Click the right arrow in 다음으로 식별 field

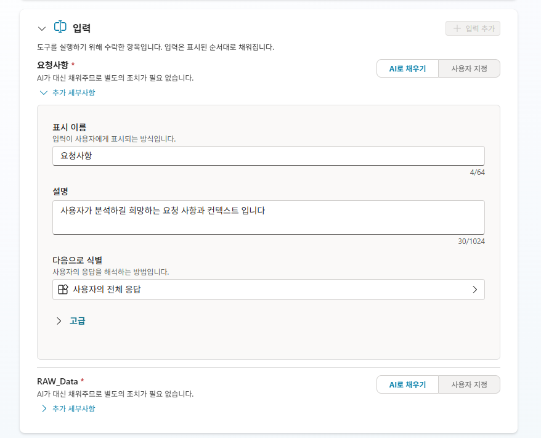click(x=474, y=290)
